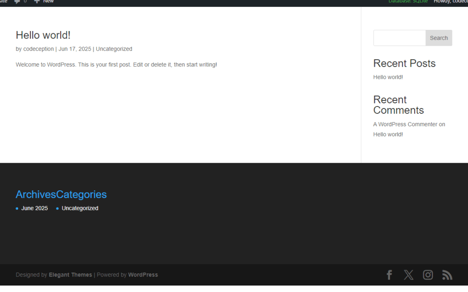Open author link codeception

[x=39, y=49]
